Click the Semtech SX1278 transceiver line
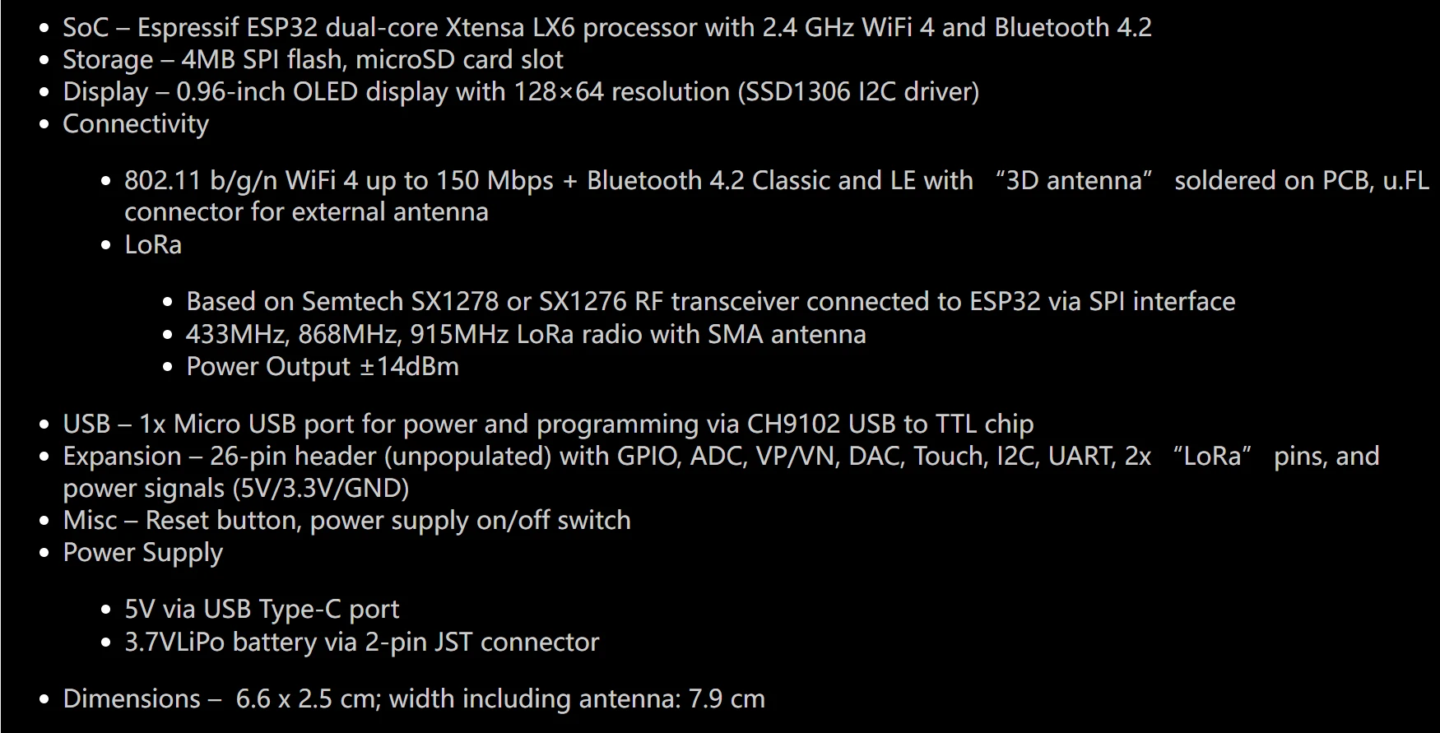Screen dimensions: 1440x733 [711, 301]
